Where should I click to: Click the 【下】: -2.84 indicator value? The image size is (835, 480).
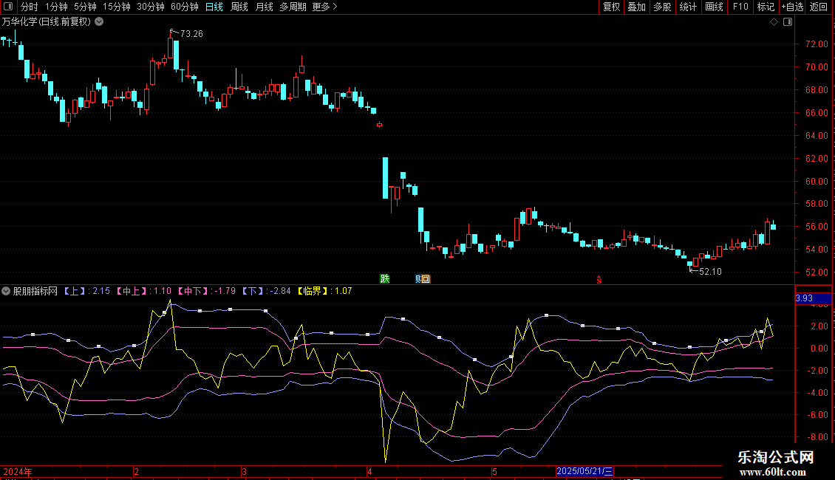click(266, 291)
